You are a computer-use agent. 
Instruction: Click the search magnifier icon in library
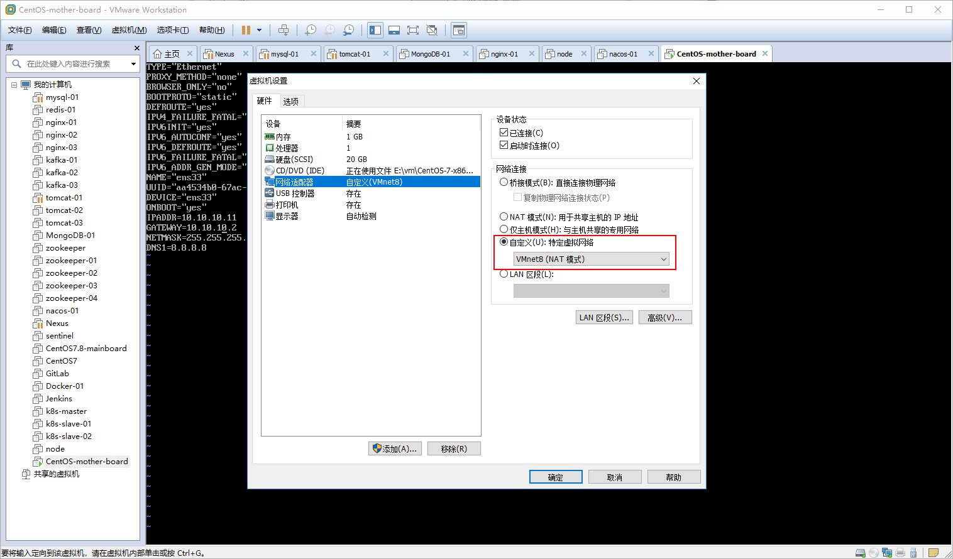tap(16, 63)
